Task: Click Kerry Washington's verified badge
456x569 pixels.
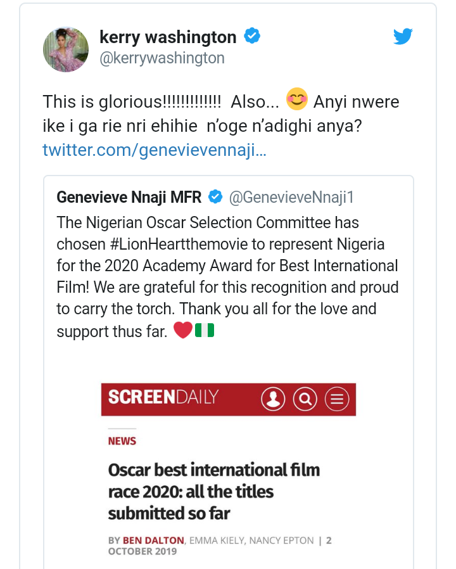Action: [x=252, y=35]
